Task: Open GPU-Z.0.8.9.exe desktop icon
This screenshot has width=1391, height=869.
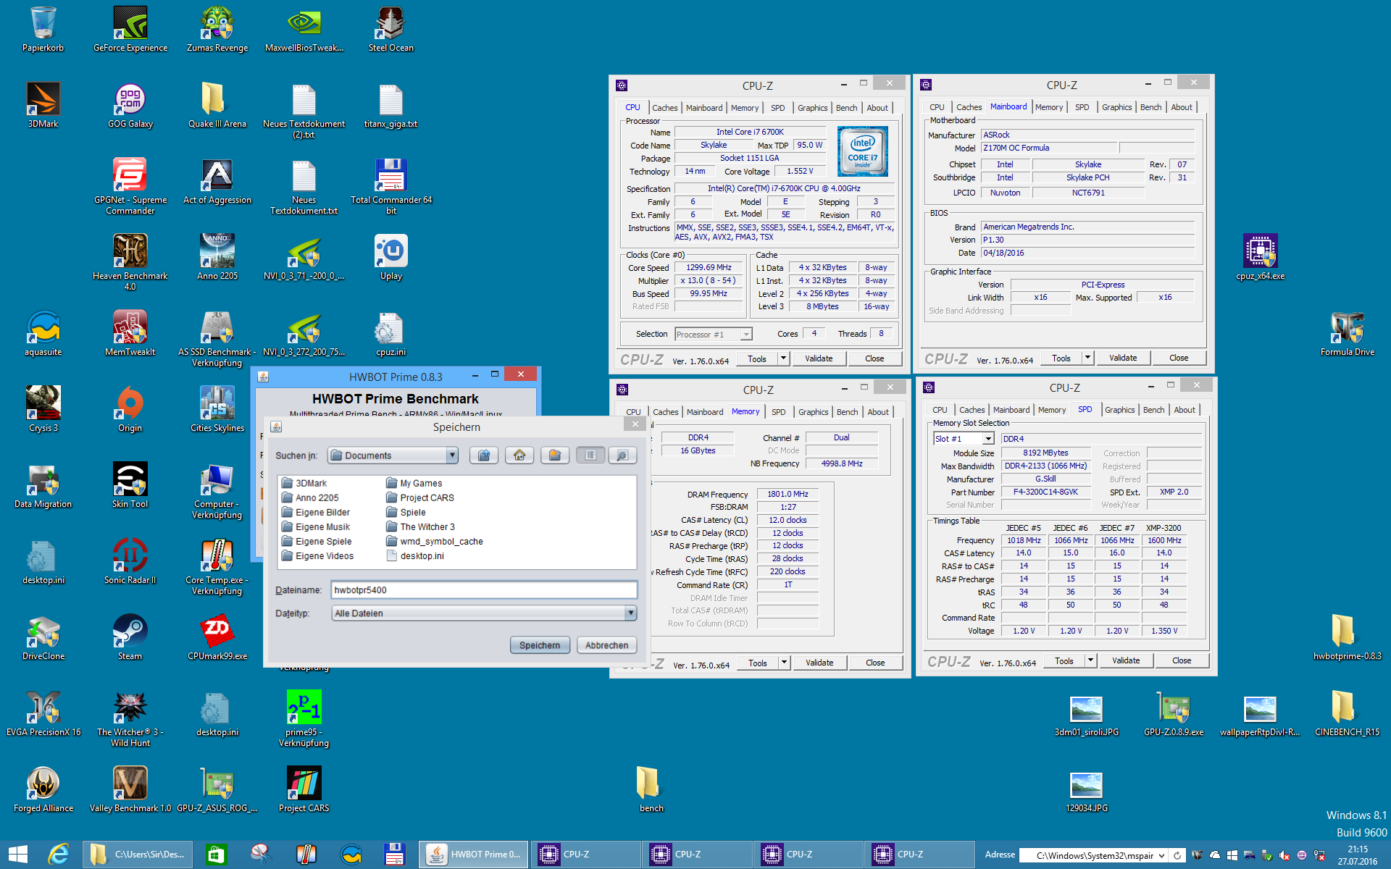Action: [x=1174, y=713]
